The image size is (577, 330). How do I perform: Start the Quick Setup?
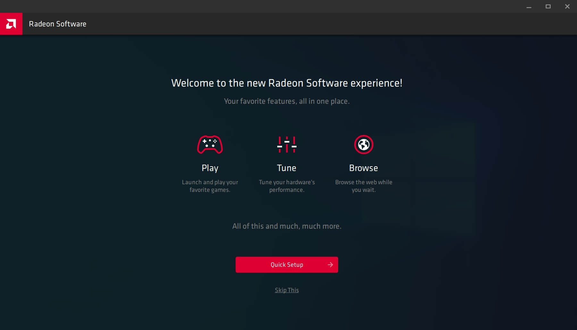pos(287,265)
